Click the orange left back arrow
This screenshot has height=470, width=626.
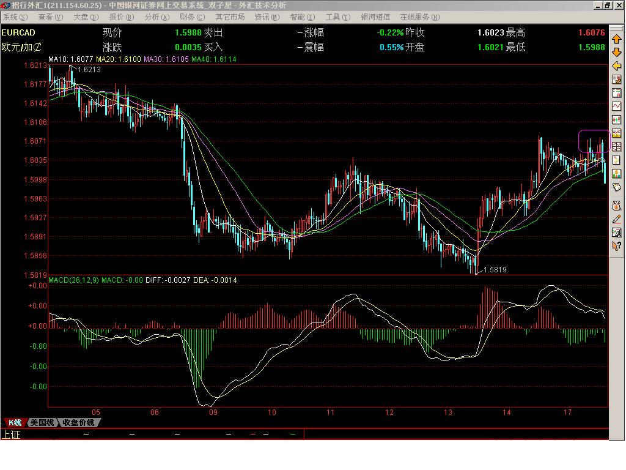617,66
